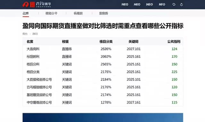Click the 2027.101 cell
The image size is (205, 122).
pos(134,49)
